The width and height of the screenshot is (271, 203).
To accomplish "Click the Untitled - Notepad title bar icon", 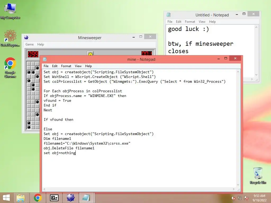I will pos(169,15).
